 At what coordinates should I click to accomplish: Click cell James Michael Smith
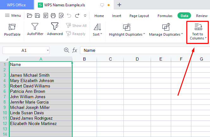pyautogui.click(x=41, y=75)
